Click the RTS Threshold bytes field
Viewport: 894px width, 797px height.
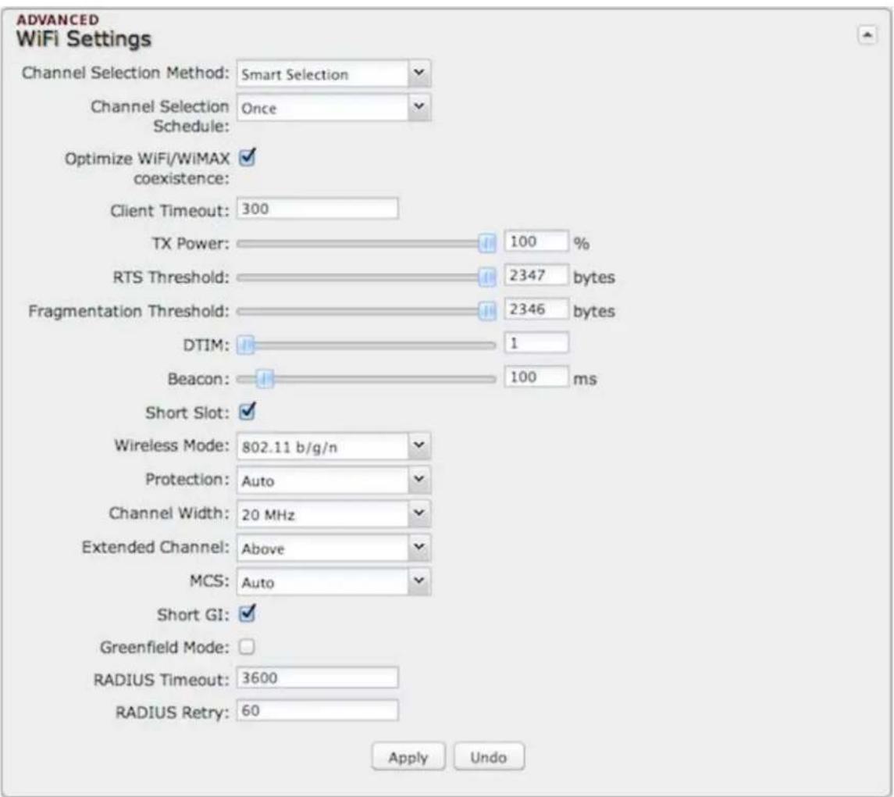click(x=536, y=276)
